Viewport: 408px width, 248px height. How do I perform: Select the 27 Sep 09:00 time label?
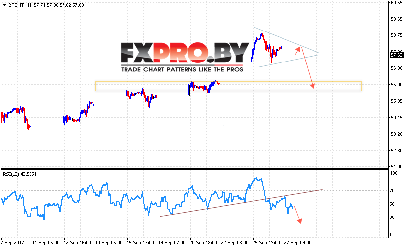pyautogui.click(x=298, y=243)
